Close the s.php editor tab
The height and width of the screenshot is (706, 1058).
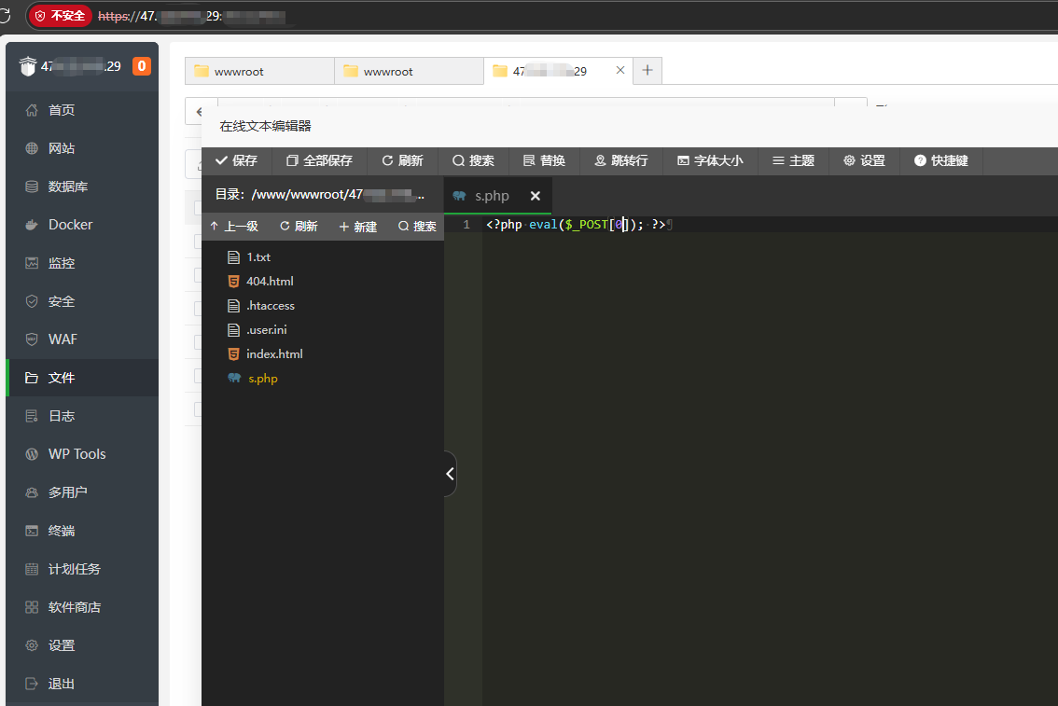(x=535, y=196)
